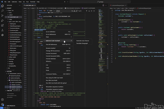Expand the JAVA PROJECTS section
This screenshot has width=164, height=109.
(x=6, y=106)
